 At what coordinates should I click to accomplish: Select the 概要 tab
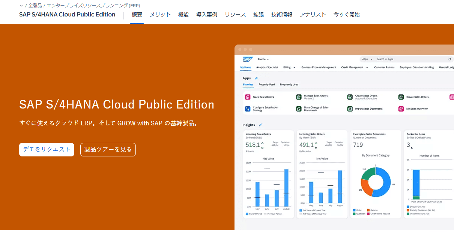(x=137, y=15)
